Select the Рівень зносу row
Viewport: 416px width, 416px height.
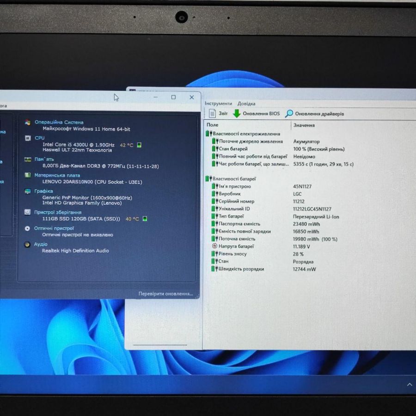click(x=229, y=254)
